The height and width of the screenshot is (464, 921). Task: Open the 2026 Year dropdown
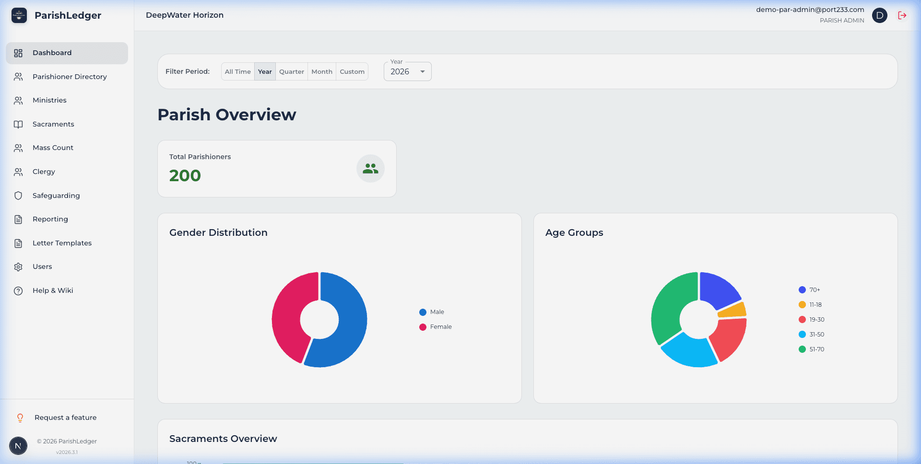pyautogui.click(x=407, y=71)
